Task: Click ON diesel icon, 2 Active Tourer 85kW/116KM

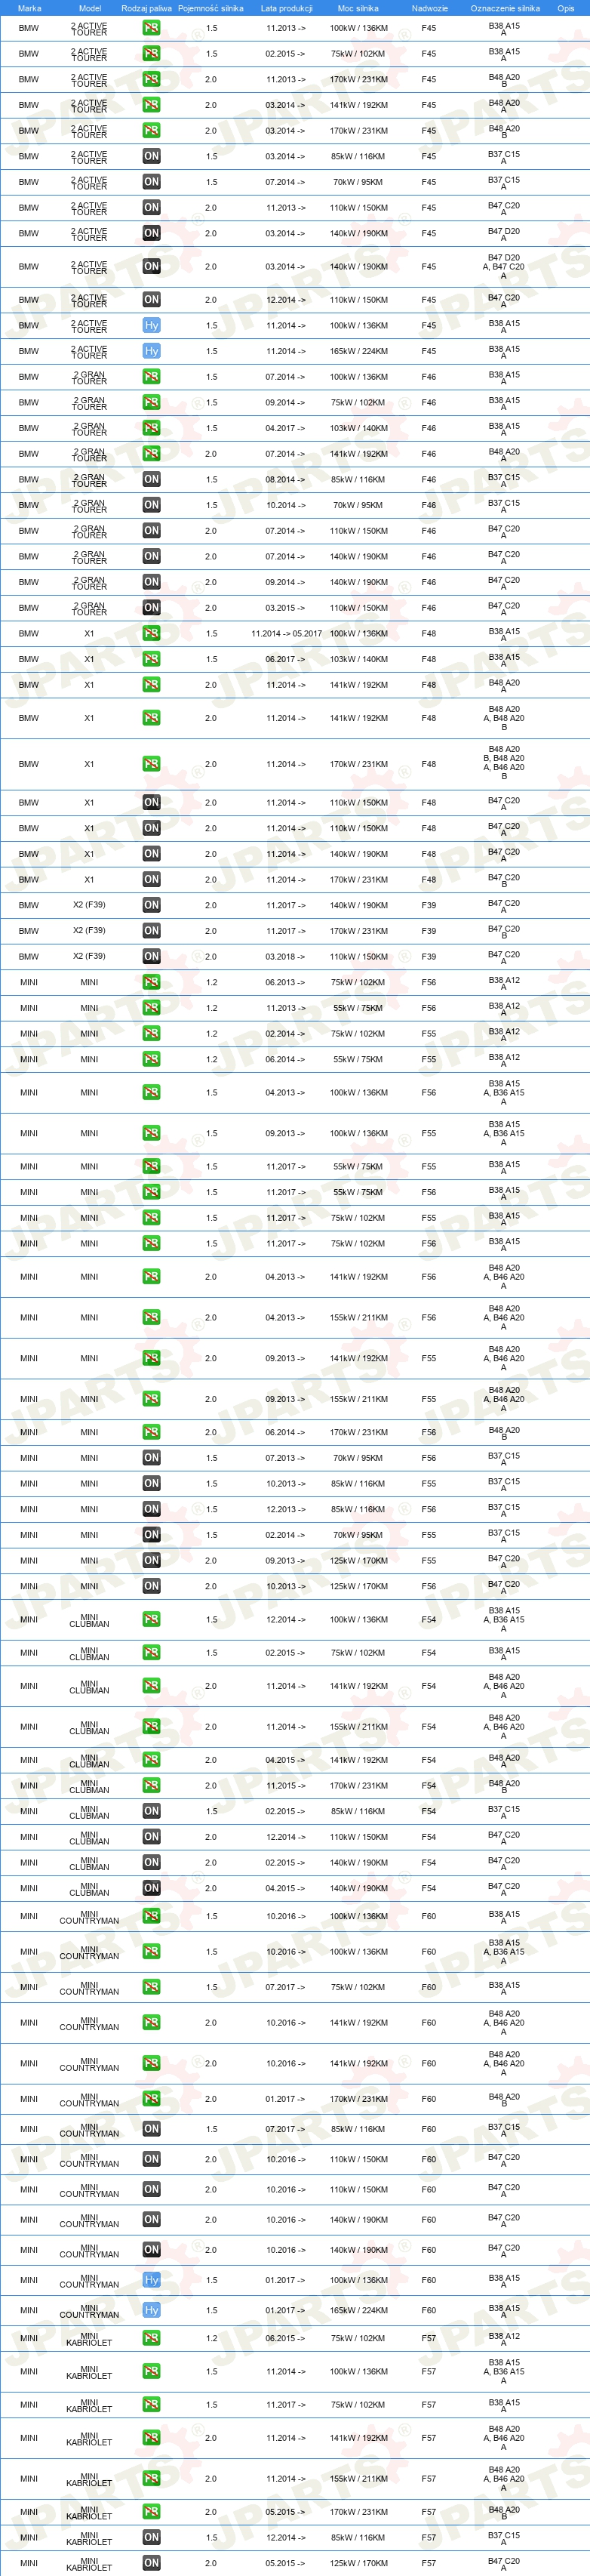Action: 151,156
